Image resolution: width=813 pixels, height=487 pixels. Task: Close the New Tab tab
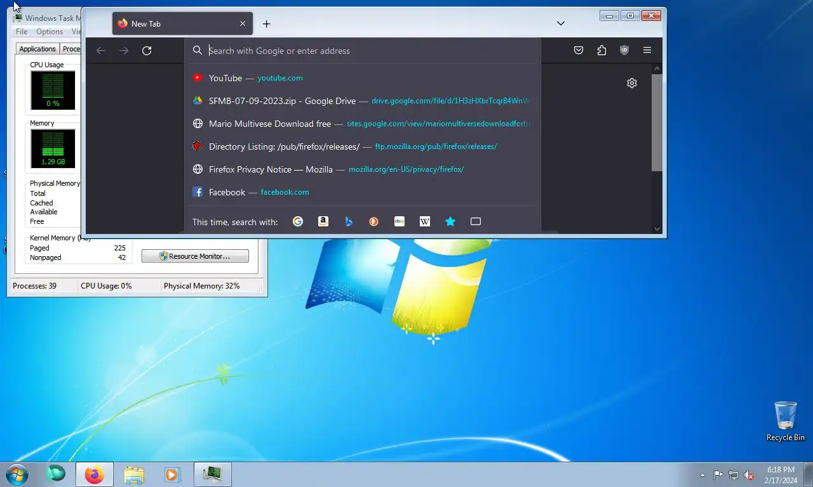[x=243, y=23]
